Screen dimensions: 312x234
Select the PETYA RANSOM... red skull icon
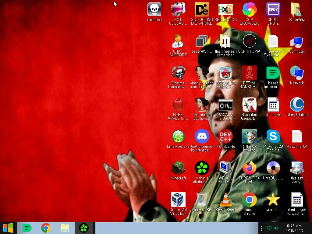(x=249, y=73)
